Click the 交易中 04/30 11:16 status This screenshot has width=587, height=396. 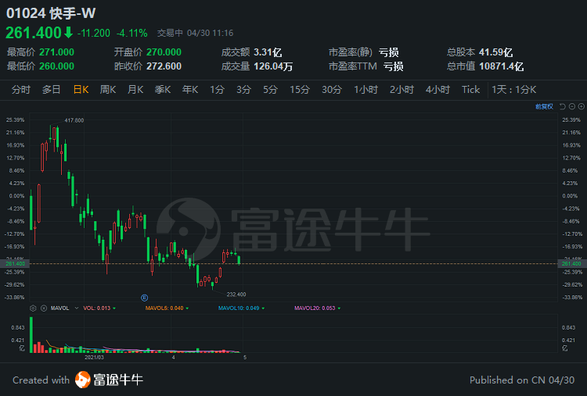click(x=195, y=34)
